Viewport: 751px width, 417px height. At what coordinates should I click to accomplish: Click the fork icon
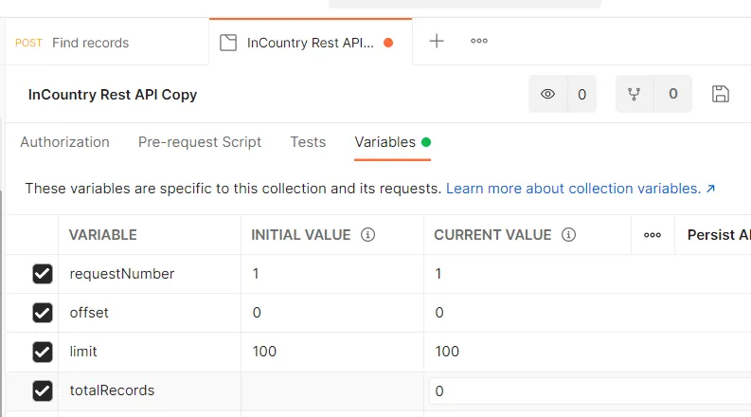tap(635, 94)
